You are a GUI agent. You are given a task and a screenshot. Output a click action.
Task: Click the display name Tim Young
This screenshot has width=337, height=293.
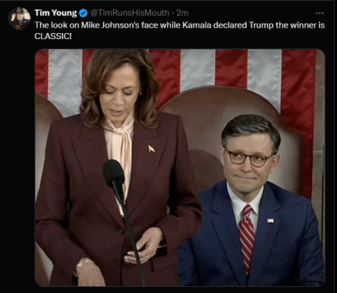tap(56, 13)
